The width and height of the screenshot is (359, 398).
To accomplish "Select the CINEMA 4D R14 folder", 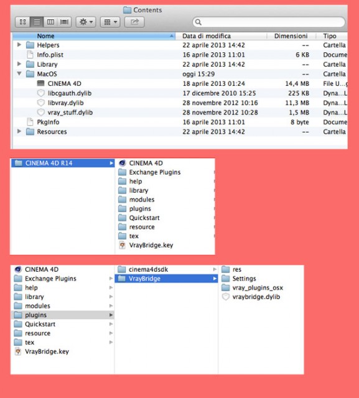I will pos(63,163).
